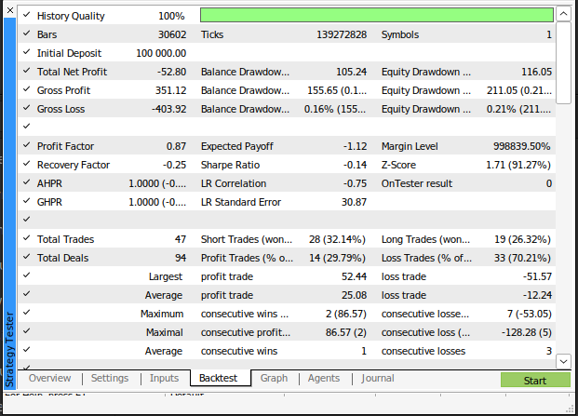Toggle the Initial Deposit checkmark
578x416 pixels.
click(x=27, y=52)
